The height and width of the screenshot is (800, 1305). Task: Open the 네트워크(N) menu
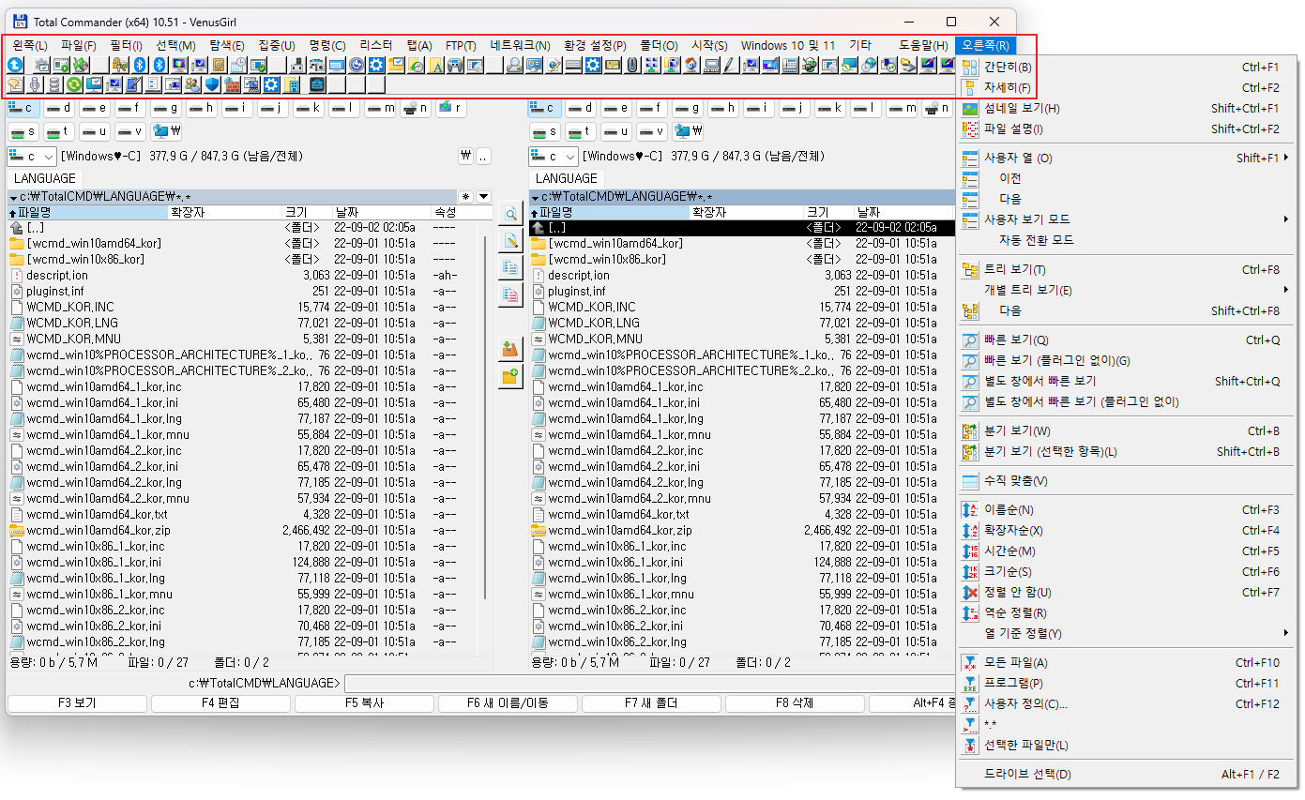[520, 45]
